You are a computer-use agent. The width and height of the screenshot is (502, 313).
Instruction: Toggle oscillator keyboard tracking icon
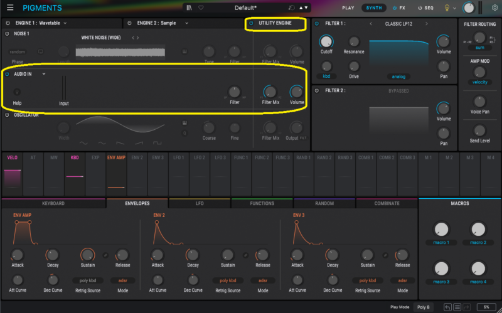pyautogui.click(x=184, y=123)
